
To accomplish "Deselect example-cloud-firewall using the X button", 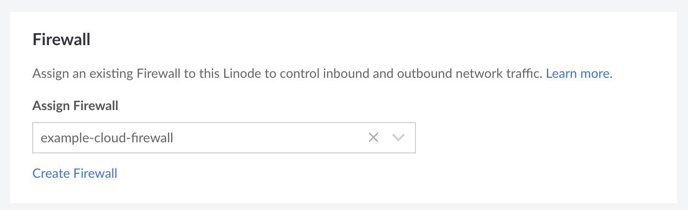I will pyautogui.click(x=373, y=137).
